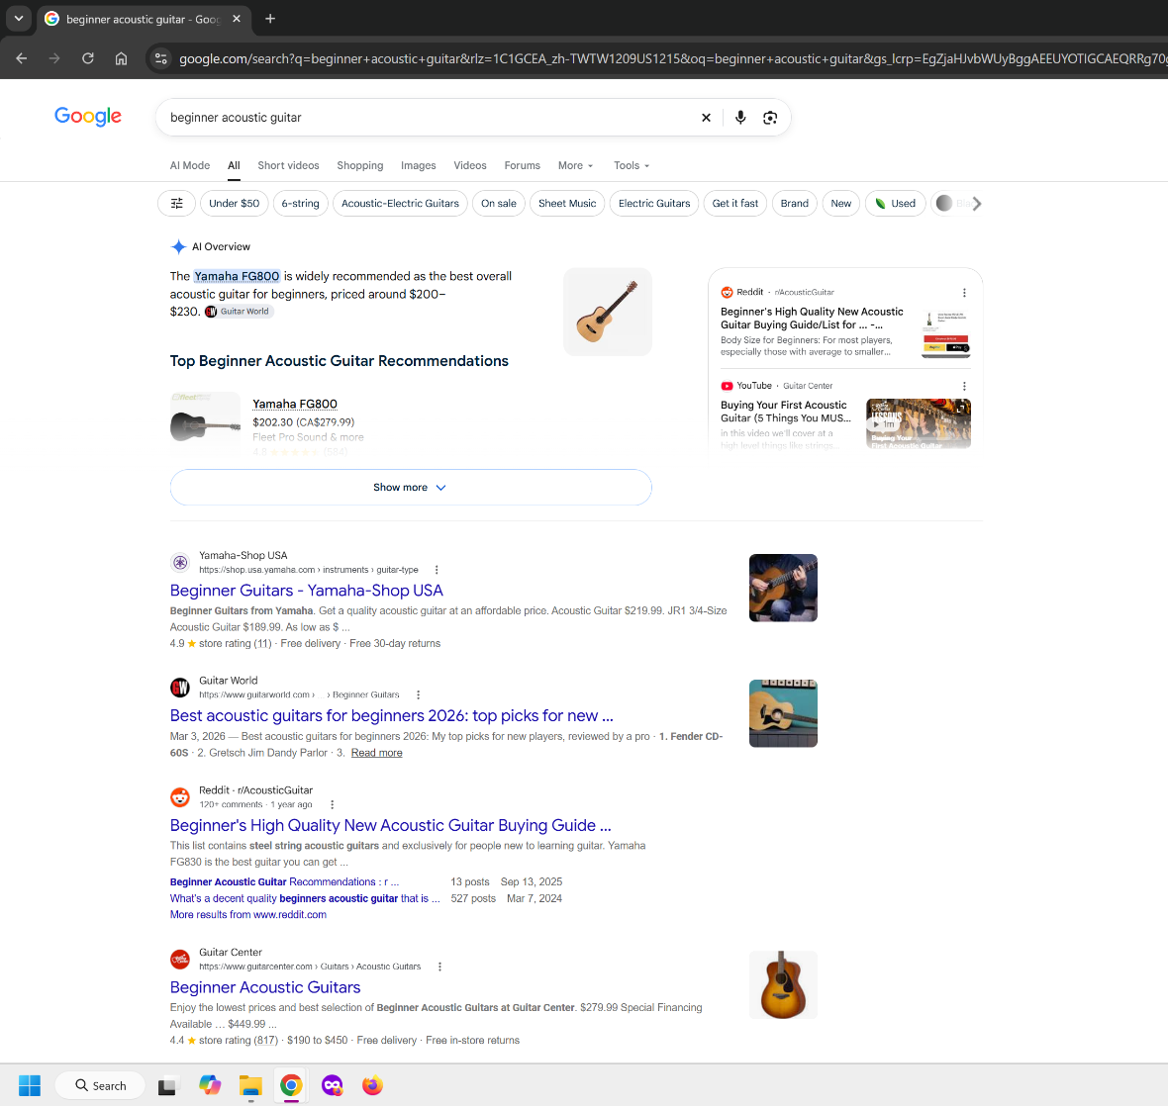Click the highlighted Yamaha FG800 overview text

[237, 276]
